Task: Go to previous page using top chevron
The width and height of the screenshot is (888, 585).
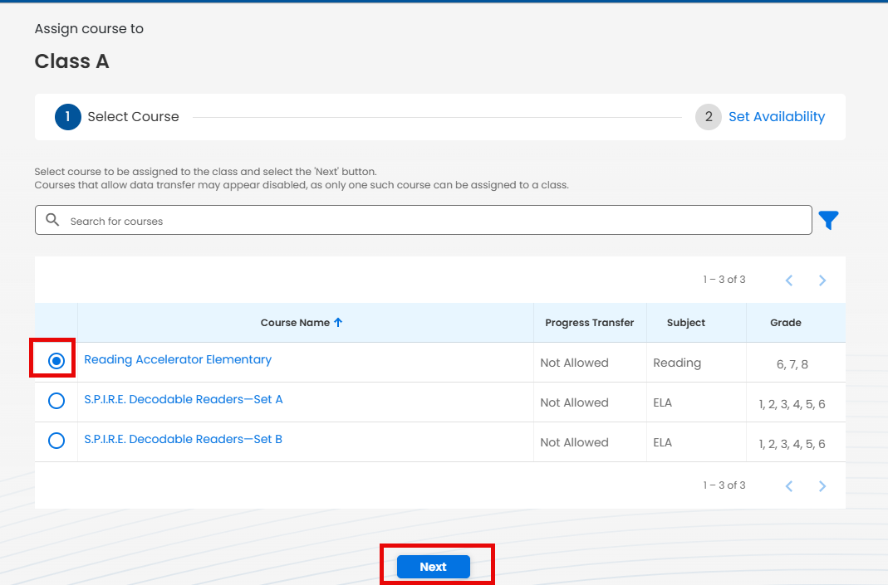Action: tap(789, 280)
